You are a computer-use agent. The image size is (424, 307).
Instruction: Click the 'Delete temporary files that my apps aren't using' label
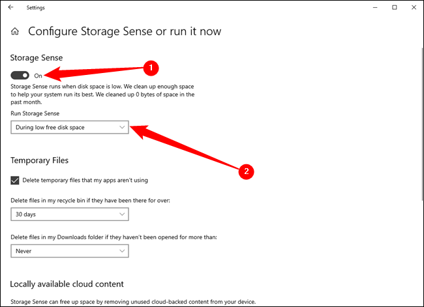click(x=85, y=181)
